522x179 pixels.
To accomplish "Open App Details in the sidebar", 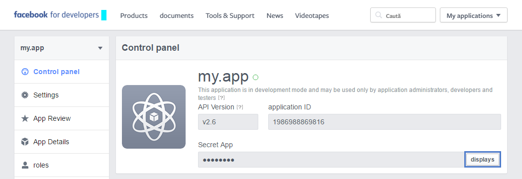I will [62, 142].
